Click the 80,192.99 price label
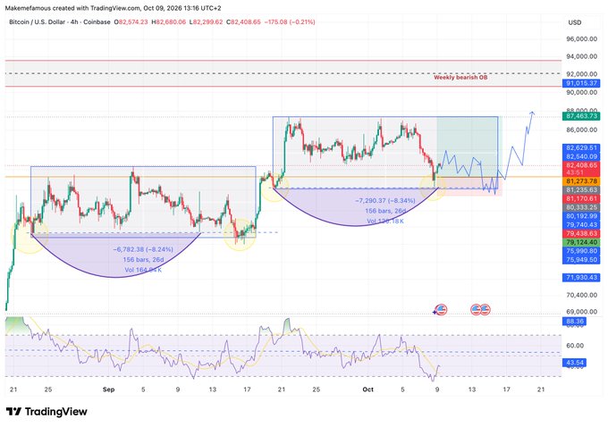The image size is (608, 427). (581, 216)
